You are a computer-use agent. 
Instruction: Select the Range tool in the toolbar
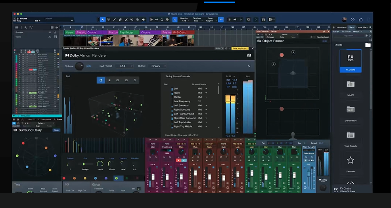[109, 19]
